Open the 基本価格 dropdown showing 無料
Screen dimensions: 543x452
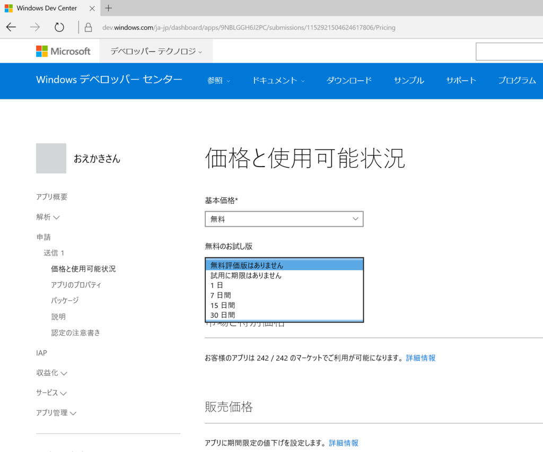pos(284,219)
